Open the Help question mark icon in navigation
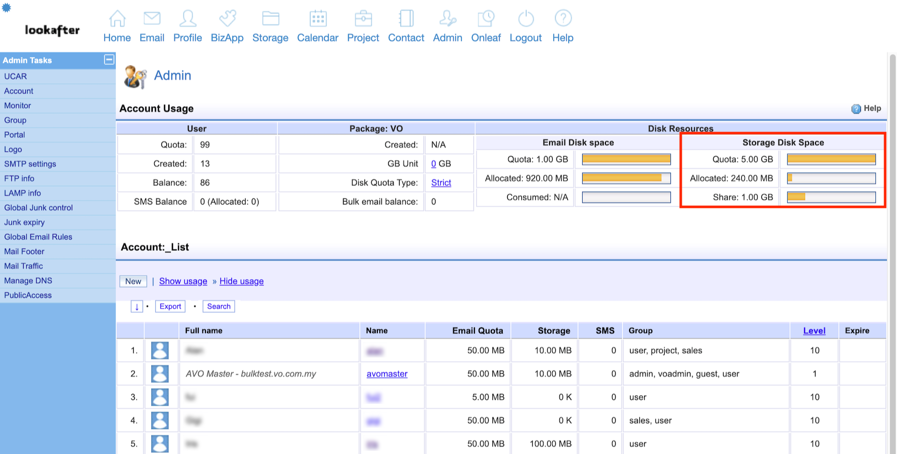Screen dimensions: 897x454 click(563, 19)
